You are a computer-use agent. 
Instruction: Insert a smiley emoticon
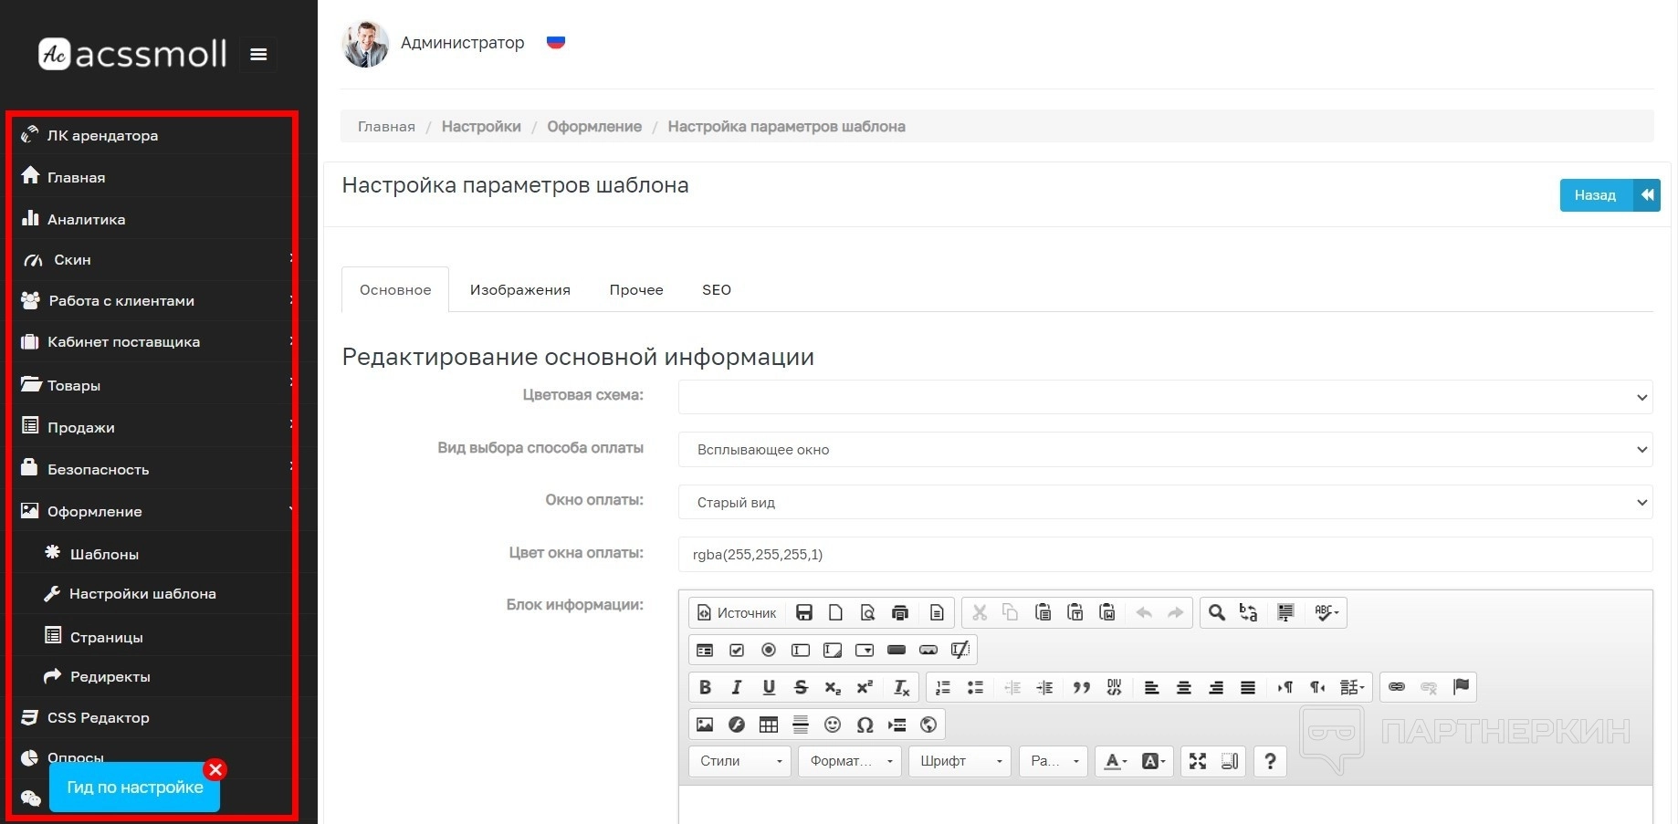pos(833,725)
